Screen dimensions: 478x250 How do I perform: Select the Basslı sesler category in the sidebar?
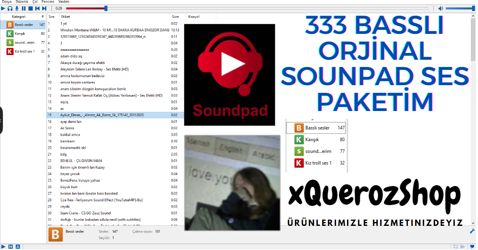(23, 25)
